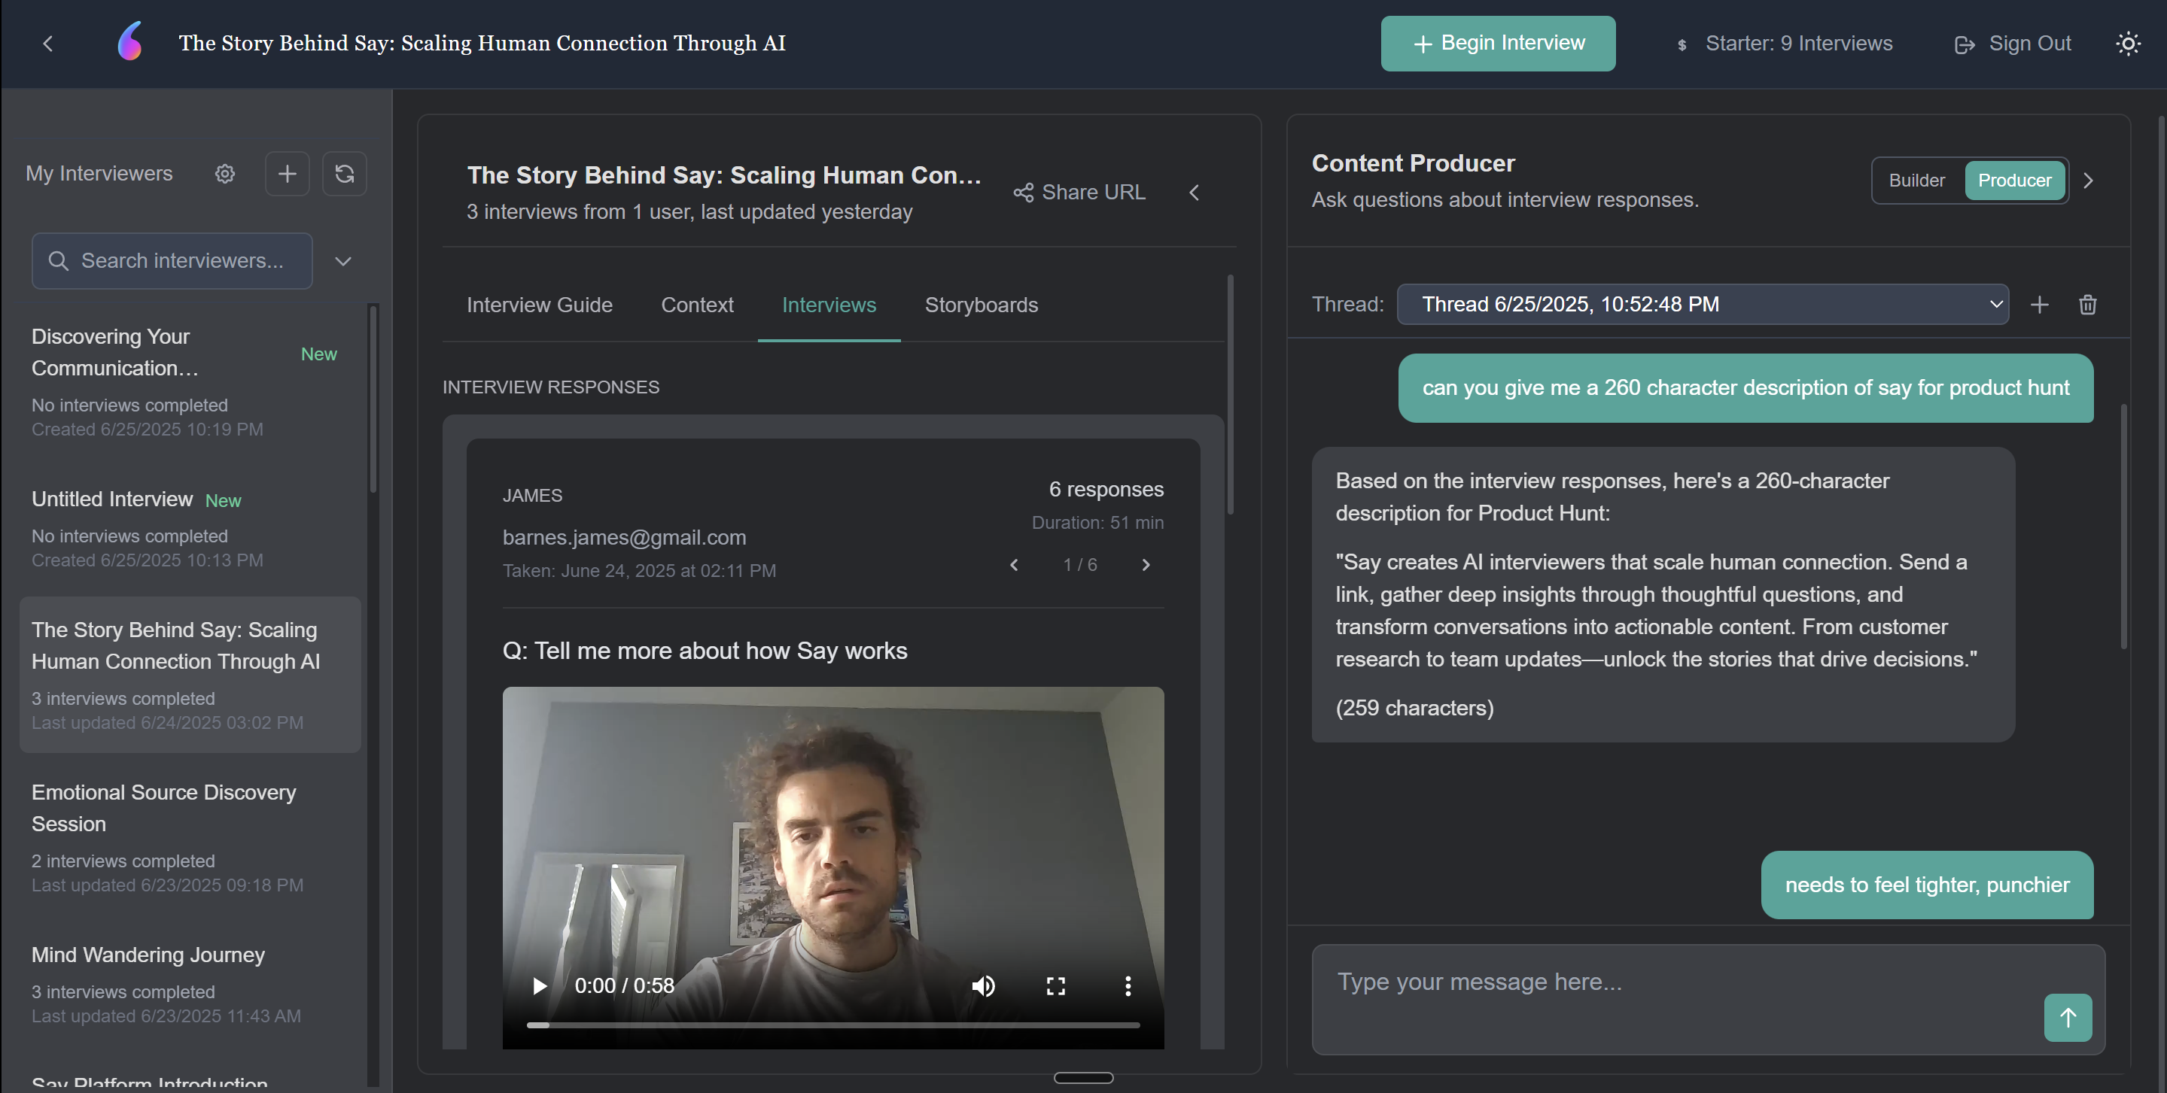Click the interviewers list scrollbar
The height and width of the screenshot is (1093, 2167).
373,399
